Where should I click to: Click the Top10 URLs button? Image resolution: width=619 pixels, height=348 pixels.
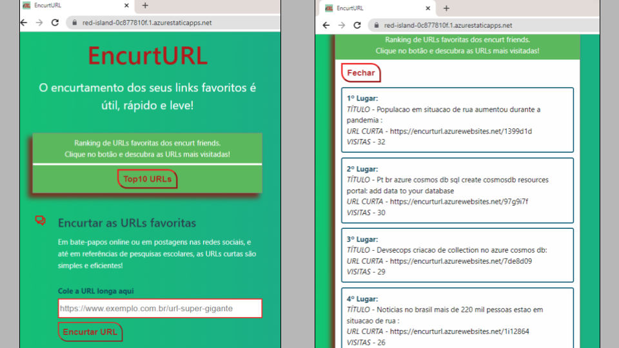(147, 179)
